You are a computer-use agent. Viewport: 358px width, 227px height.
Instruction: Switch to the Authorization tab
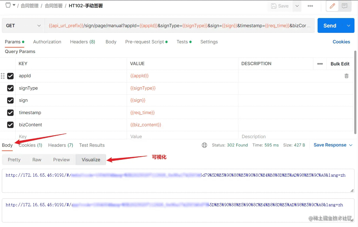coord(47,42)
